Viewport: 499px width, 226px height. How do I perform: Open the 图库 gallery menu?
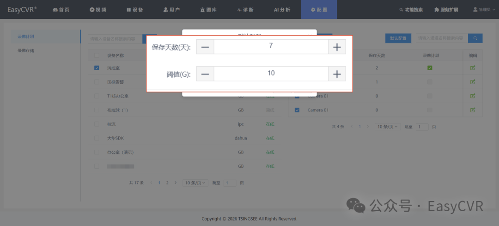coord(208,10)
